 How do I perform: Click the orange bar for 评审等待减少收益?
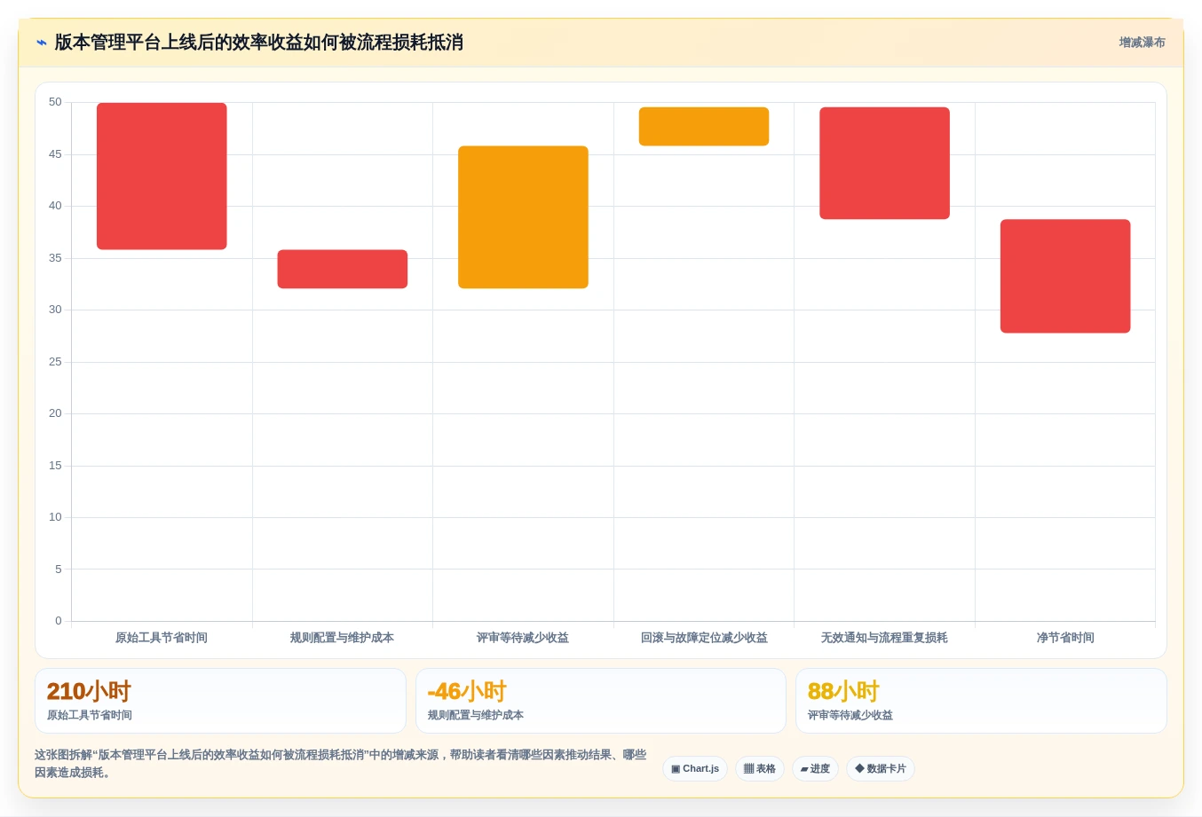pos(523,216)
